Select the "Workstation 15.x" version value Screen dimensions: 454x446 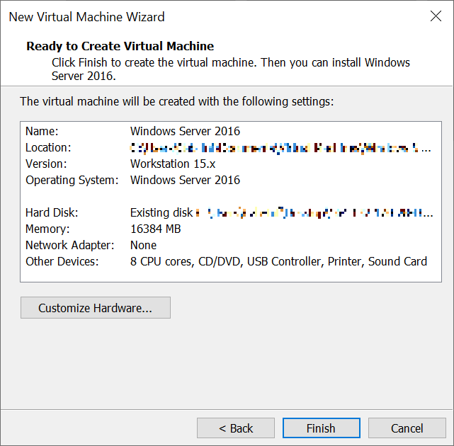pyautogui.click(x=173, y=164)
